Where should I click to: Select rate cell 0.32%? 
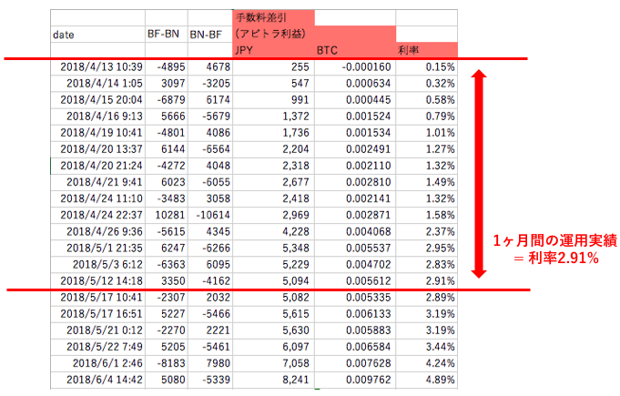click(427, 84)
